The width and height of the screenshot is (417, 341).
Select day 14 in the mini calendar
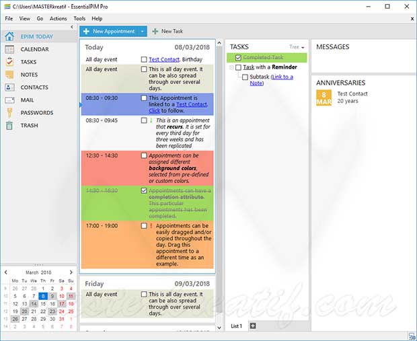coord(34,303)
